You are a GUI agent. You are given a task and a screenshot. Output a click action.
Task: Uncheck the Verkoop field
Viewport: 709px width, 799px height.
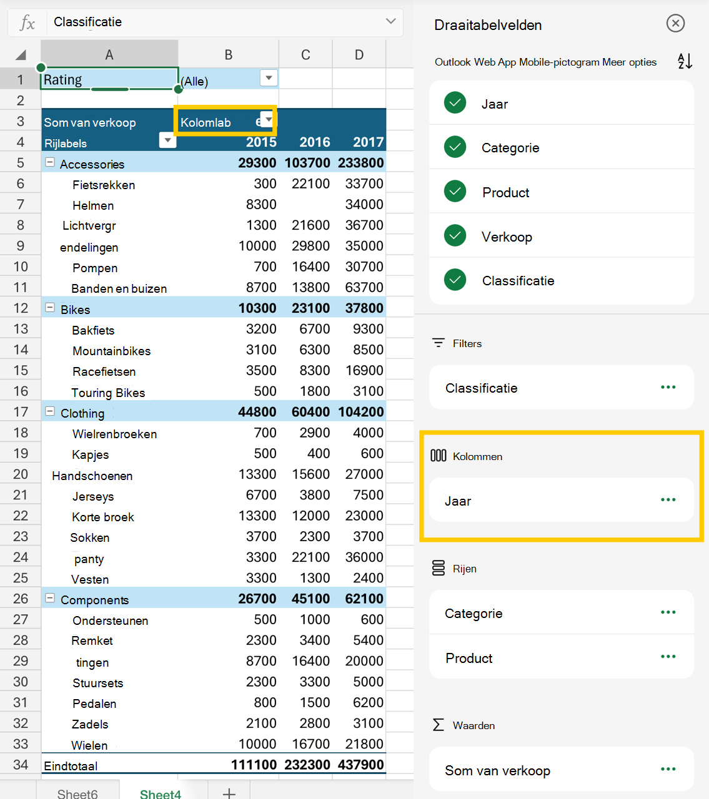[455, 235]
